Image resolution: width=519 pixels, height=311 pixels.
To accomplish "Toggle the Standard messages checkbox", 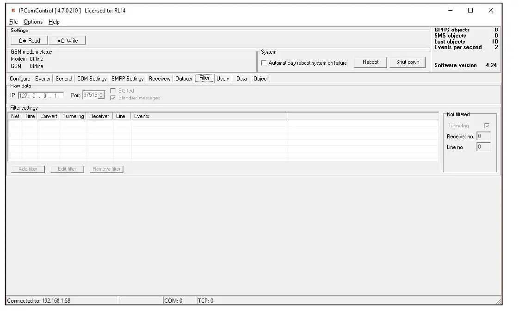I will click(x=113, y=98).
